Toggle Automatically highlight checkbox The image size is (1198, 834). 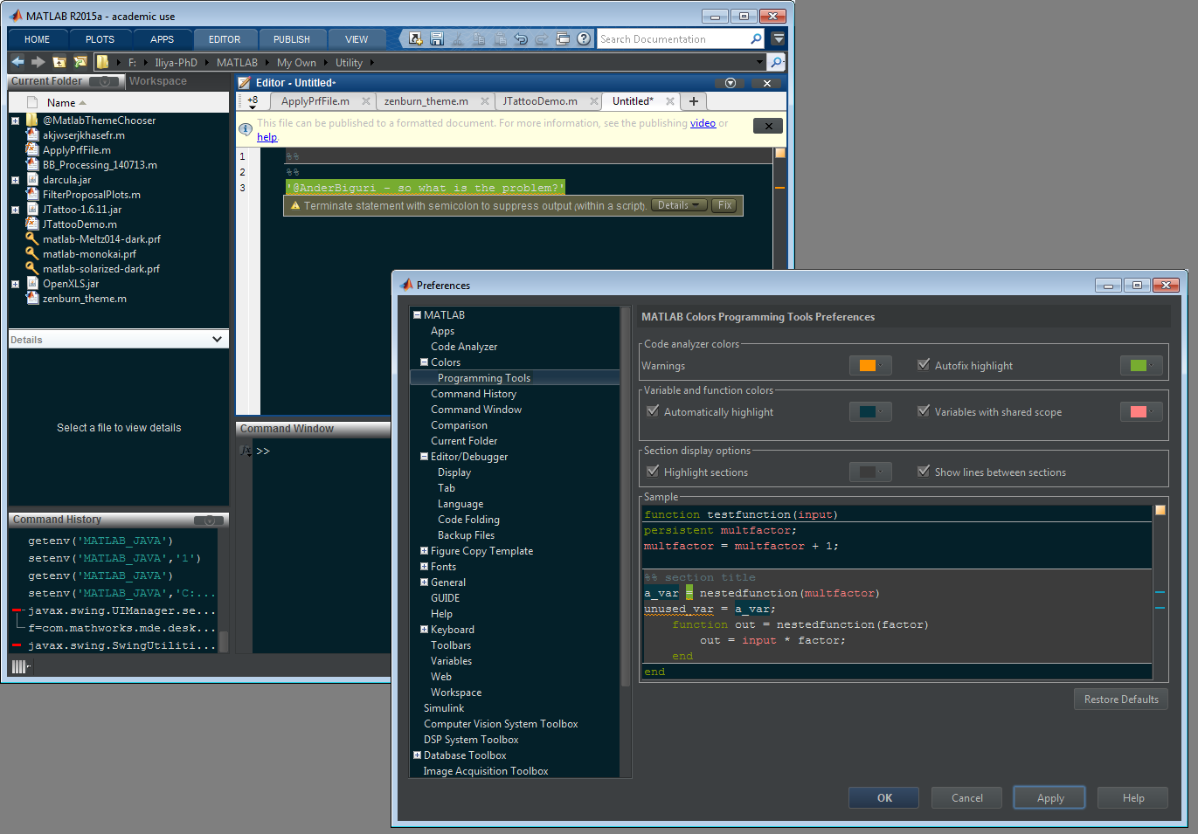click(x=653, y=411)
